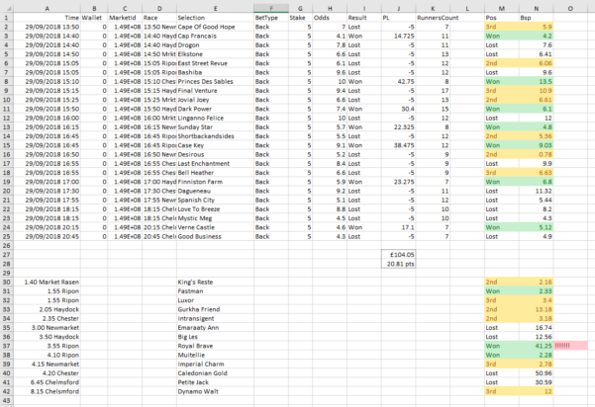Select the 'Muitellie' cell
This screenshot has width=595, height=407.
(x=215, y=355)
